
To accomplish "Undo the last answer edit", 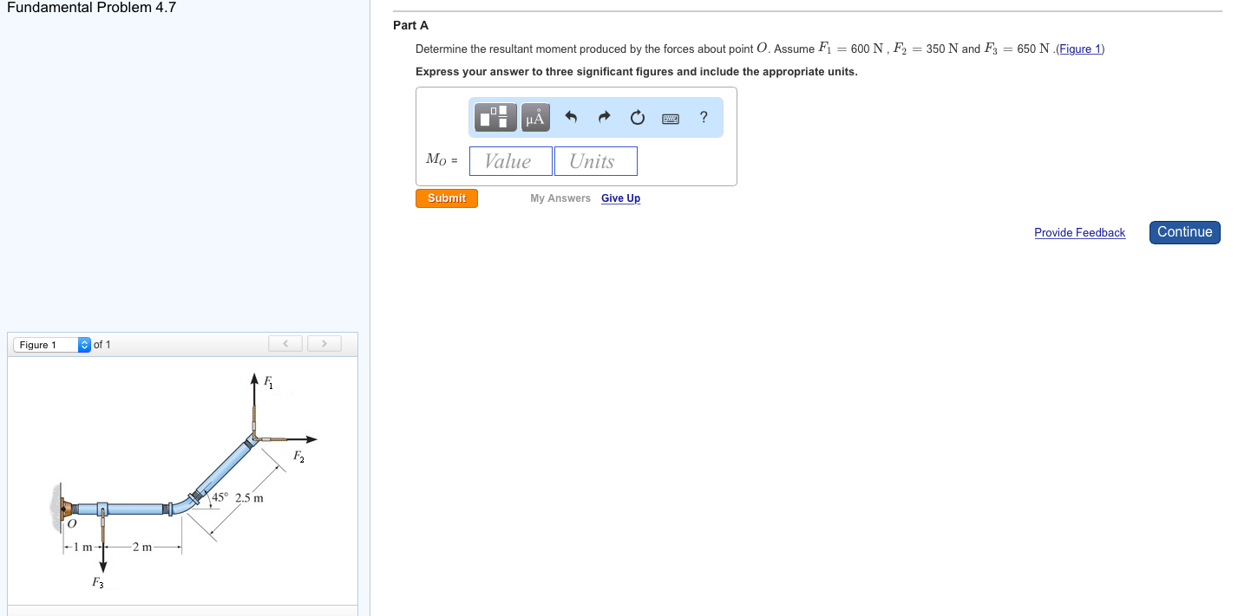I will (571, 117).
